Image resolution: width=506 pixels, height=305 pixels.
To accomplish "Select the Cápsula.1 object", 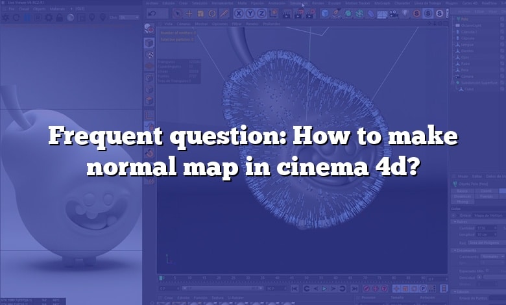I will click(468, 32).
